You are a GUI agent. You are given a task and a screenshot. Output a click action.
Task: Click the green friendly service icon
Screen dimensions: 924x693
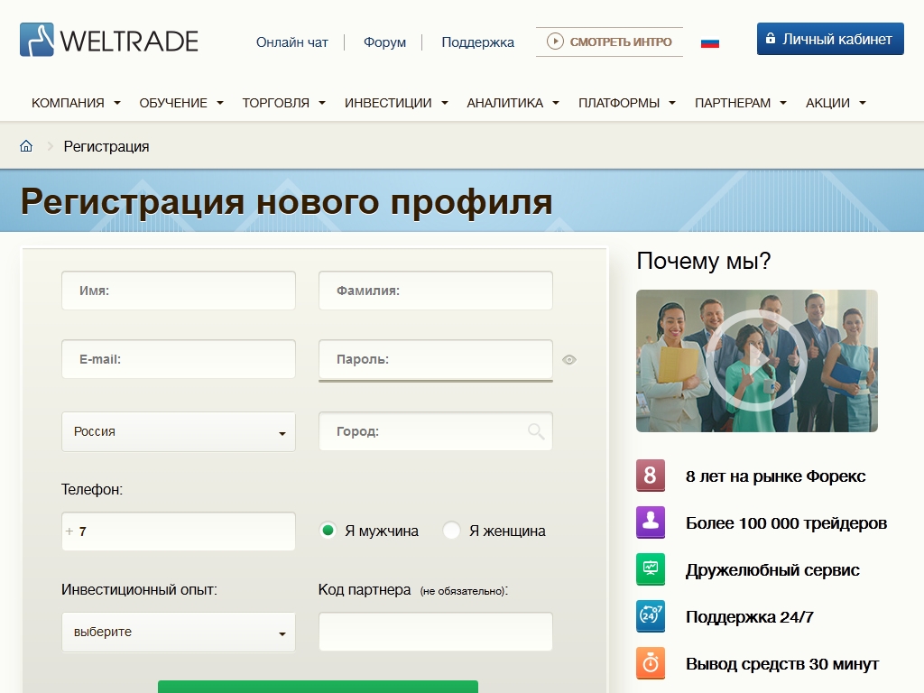point(650,569)
